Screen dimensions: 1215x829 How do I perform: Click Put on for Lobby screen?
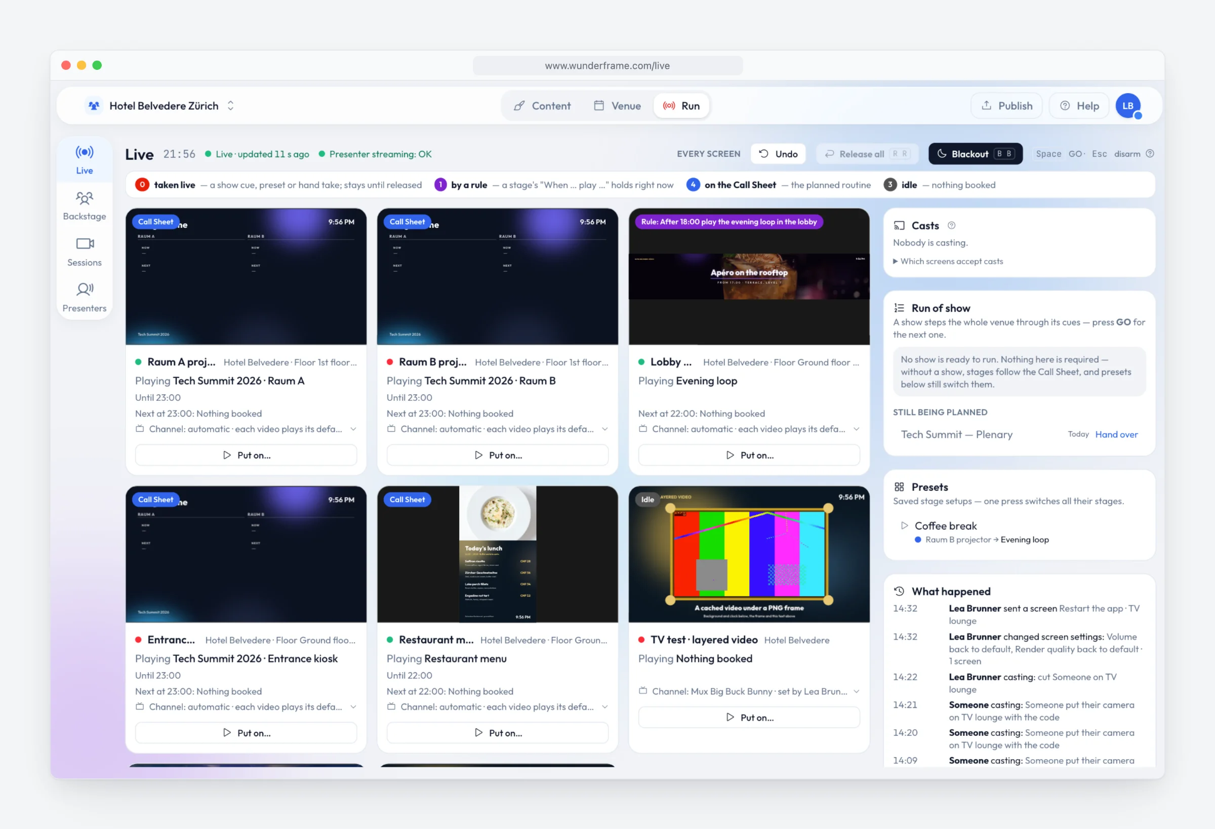[749, 455]
